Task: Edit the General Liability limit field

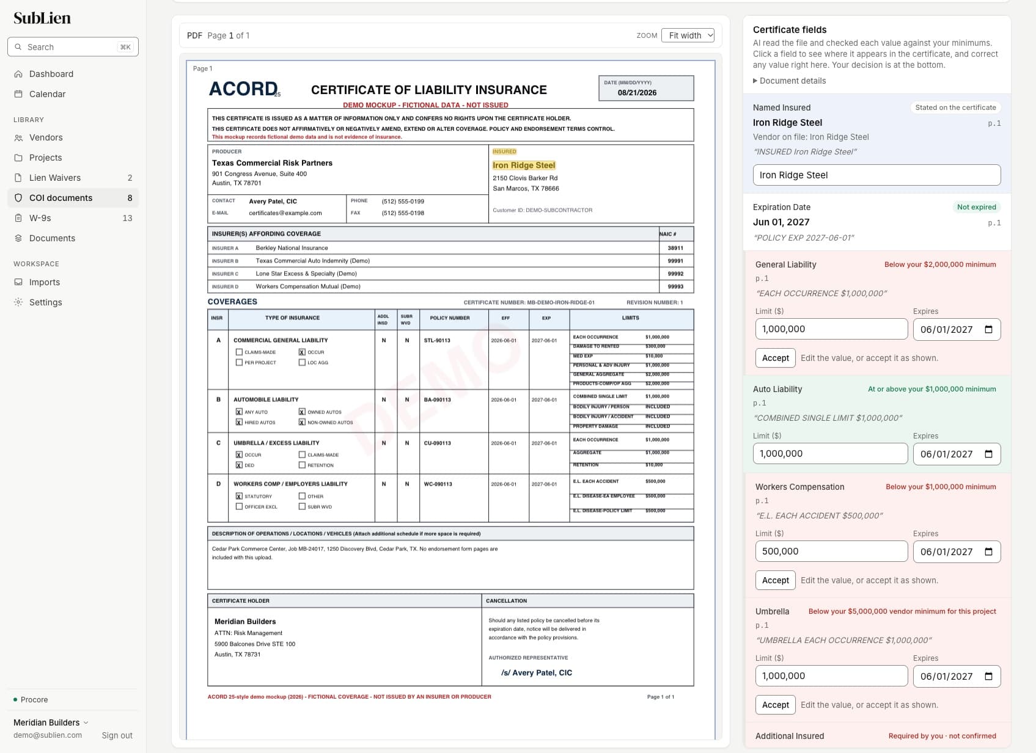Action: pos(831,329)
